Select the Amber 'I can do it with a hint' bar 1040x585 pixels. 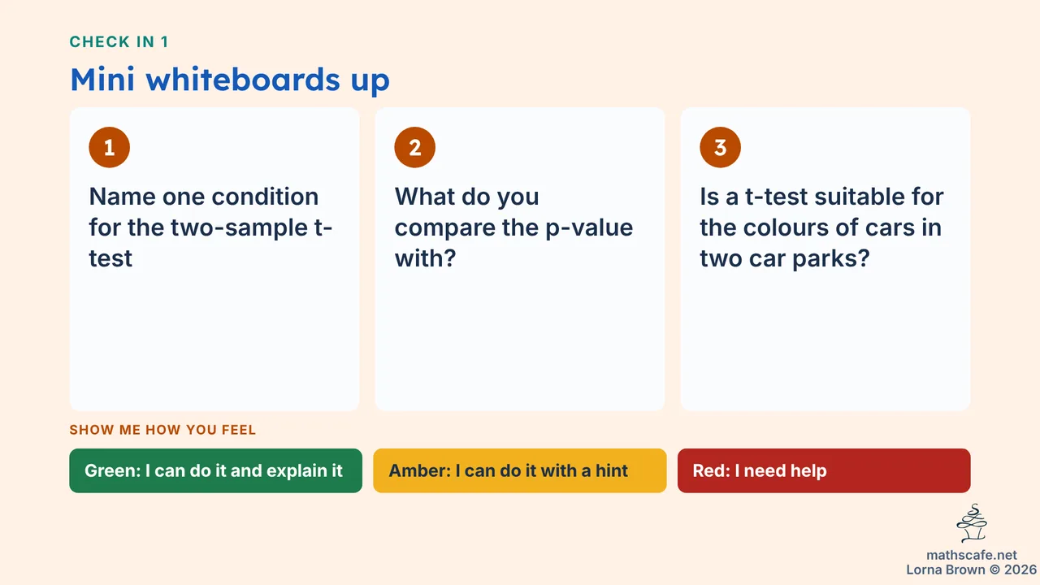tap(520, 470)
